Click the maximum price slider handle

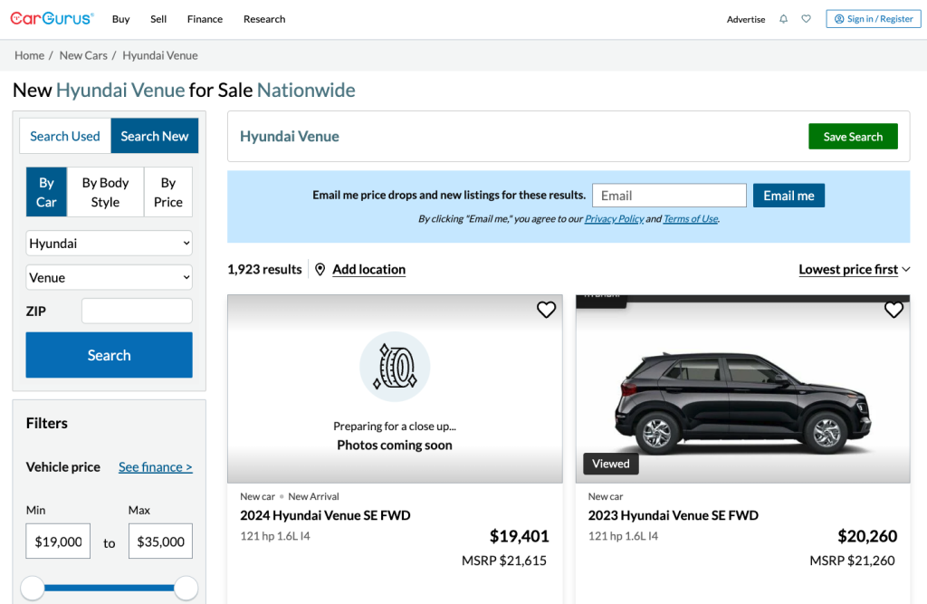click(186, 588)
